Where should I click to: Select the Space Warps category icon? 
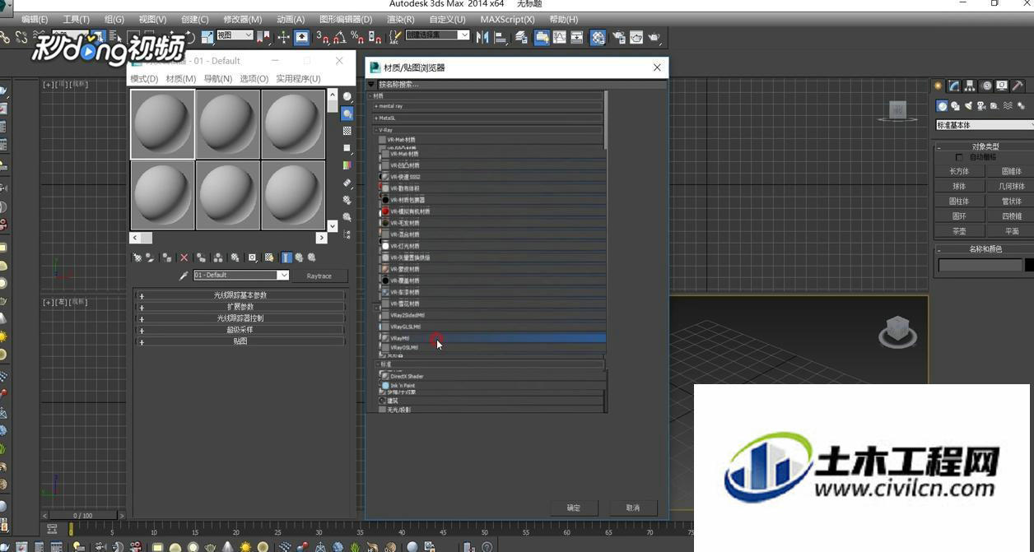(x=1008, y=106)
